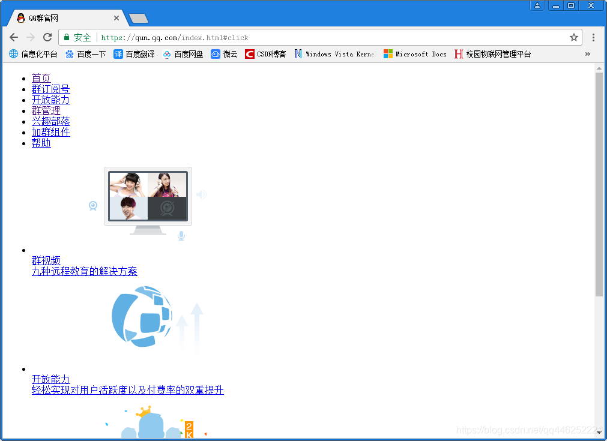Image resolution: width=607 pixels, height=441 pixels.
Task: Open the 群管理 link
Action: coord(46,110)
